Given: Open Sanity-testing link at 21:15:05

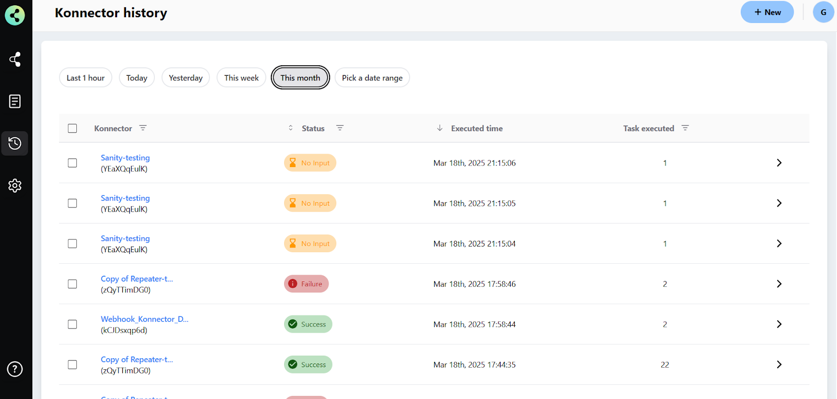Looking at the screenshot, I should (x=125, y=198).
